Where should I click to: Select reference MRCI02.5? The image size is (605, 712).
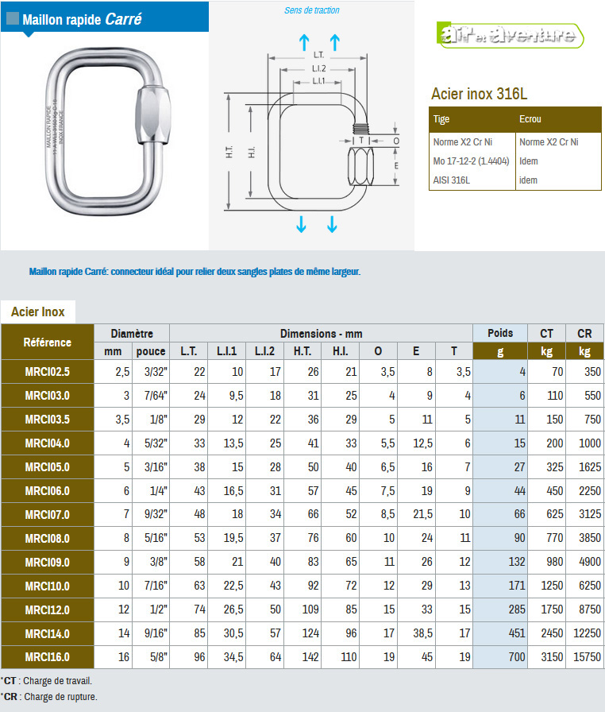(x=47, y=372)
